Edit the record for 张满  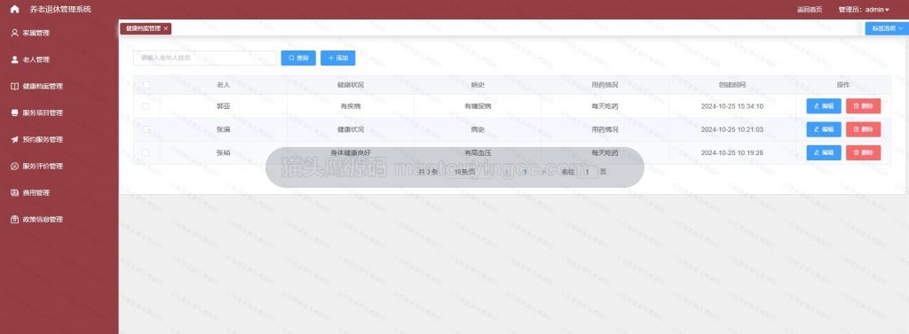[824, 129]
